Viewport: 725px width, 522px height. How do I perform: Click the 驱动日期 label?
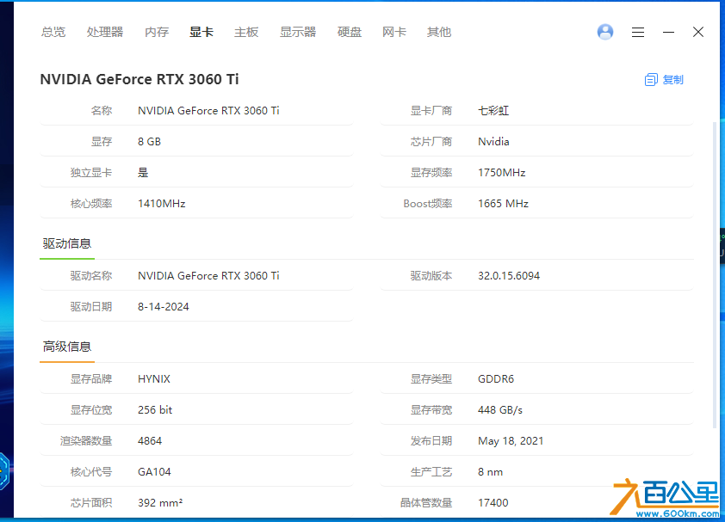(x=91, y=307)
